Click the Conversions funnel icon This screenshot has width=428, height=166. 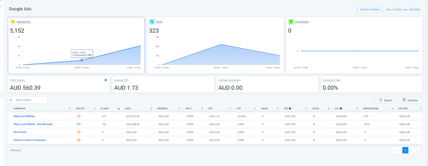[291, 22]
